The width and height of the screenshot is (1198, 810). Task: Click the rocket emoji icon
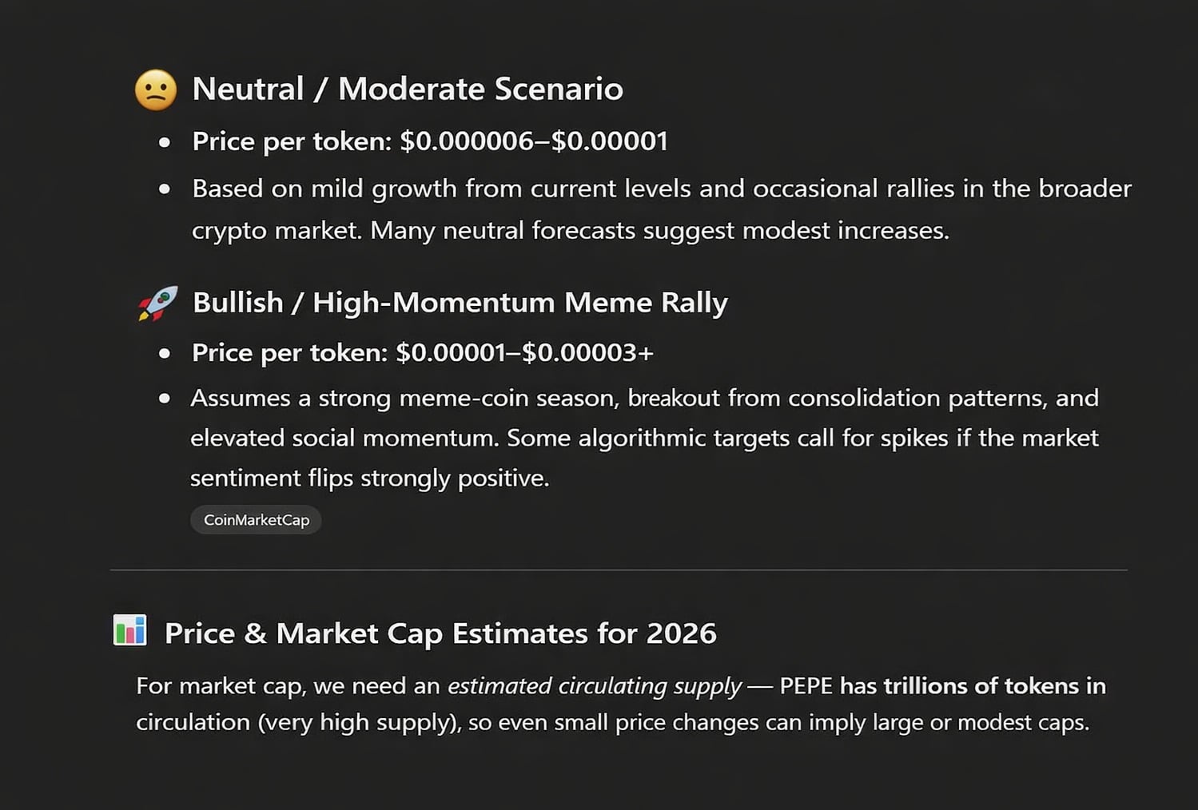pos(157,304)
